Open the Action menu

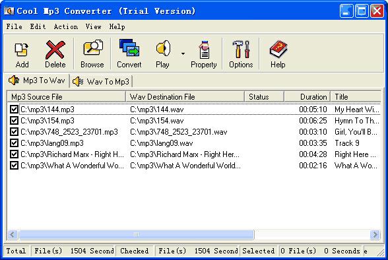pyautogui.click(x=66, y=26)
